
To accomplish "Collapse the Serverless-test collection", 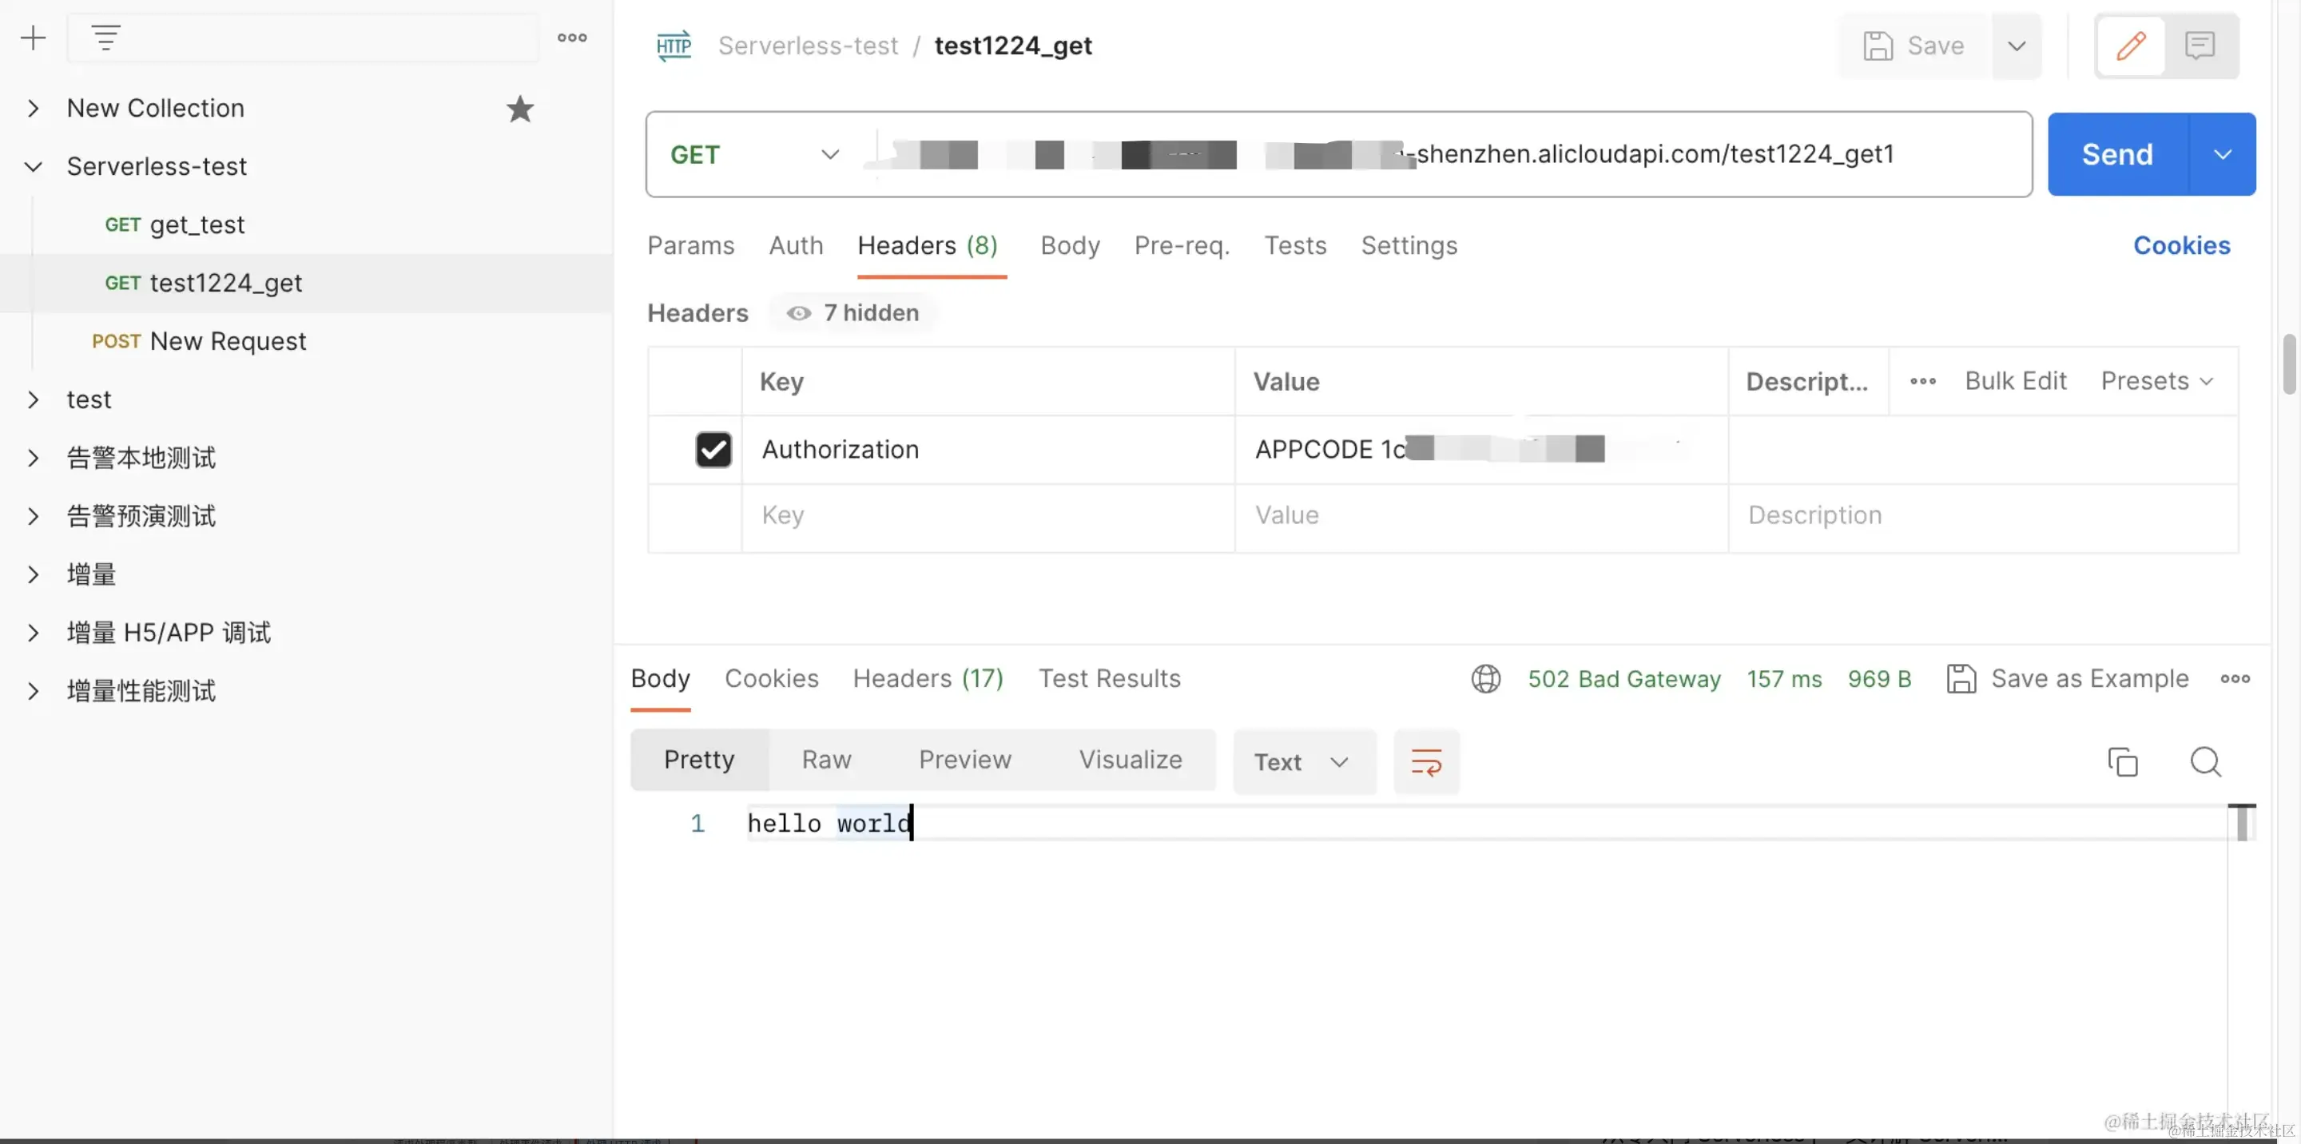I will [x=33, y=166].
